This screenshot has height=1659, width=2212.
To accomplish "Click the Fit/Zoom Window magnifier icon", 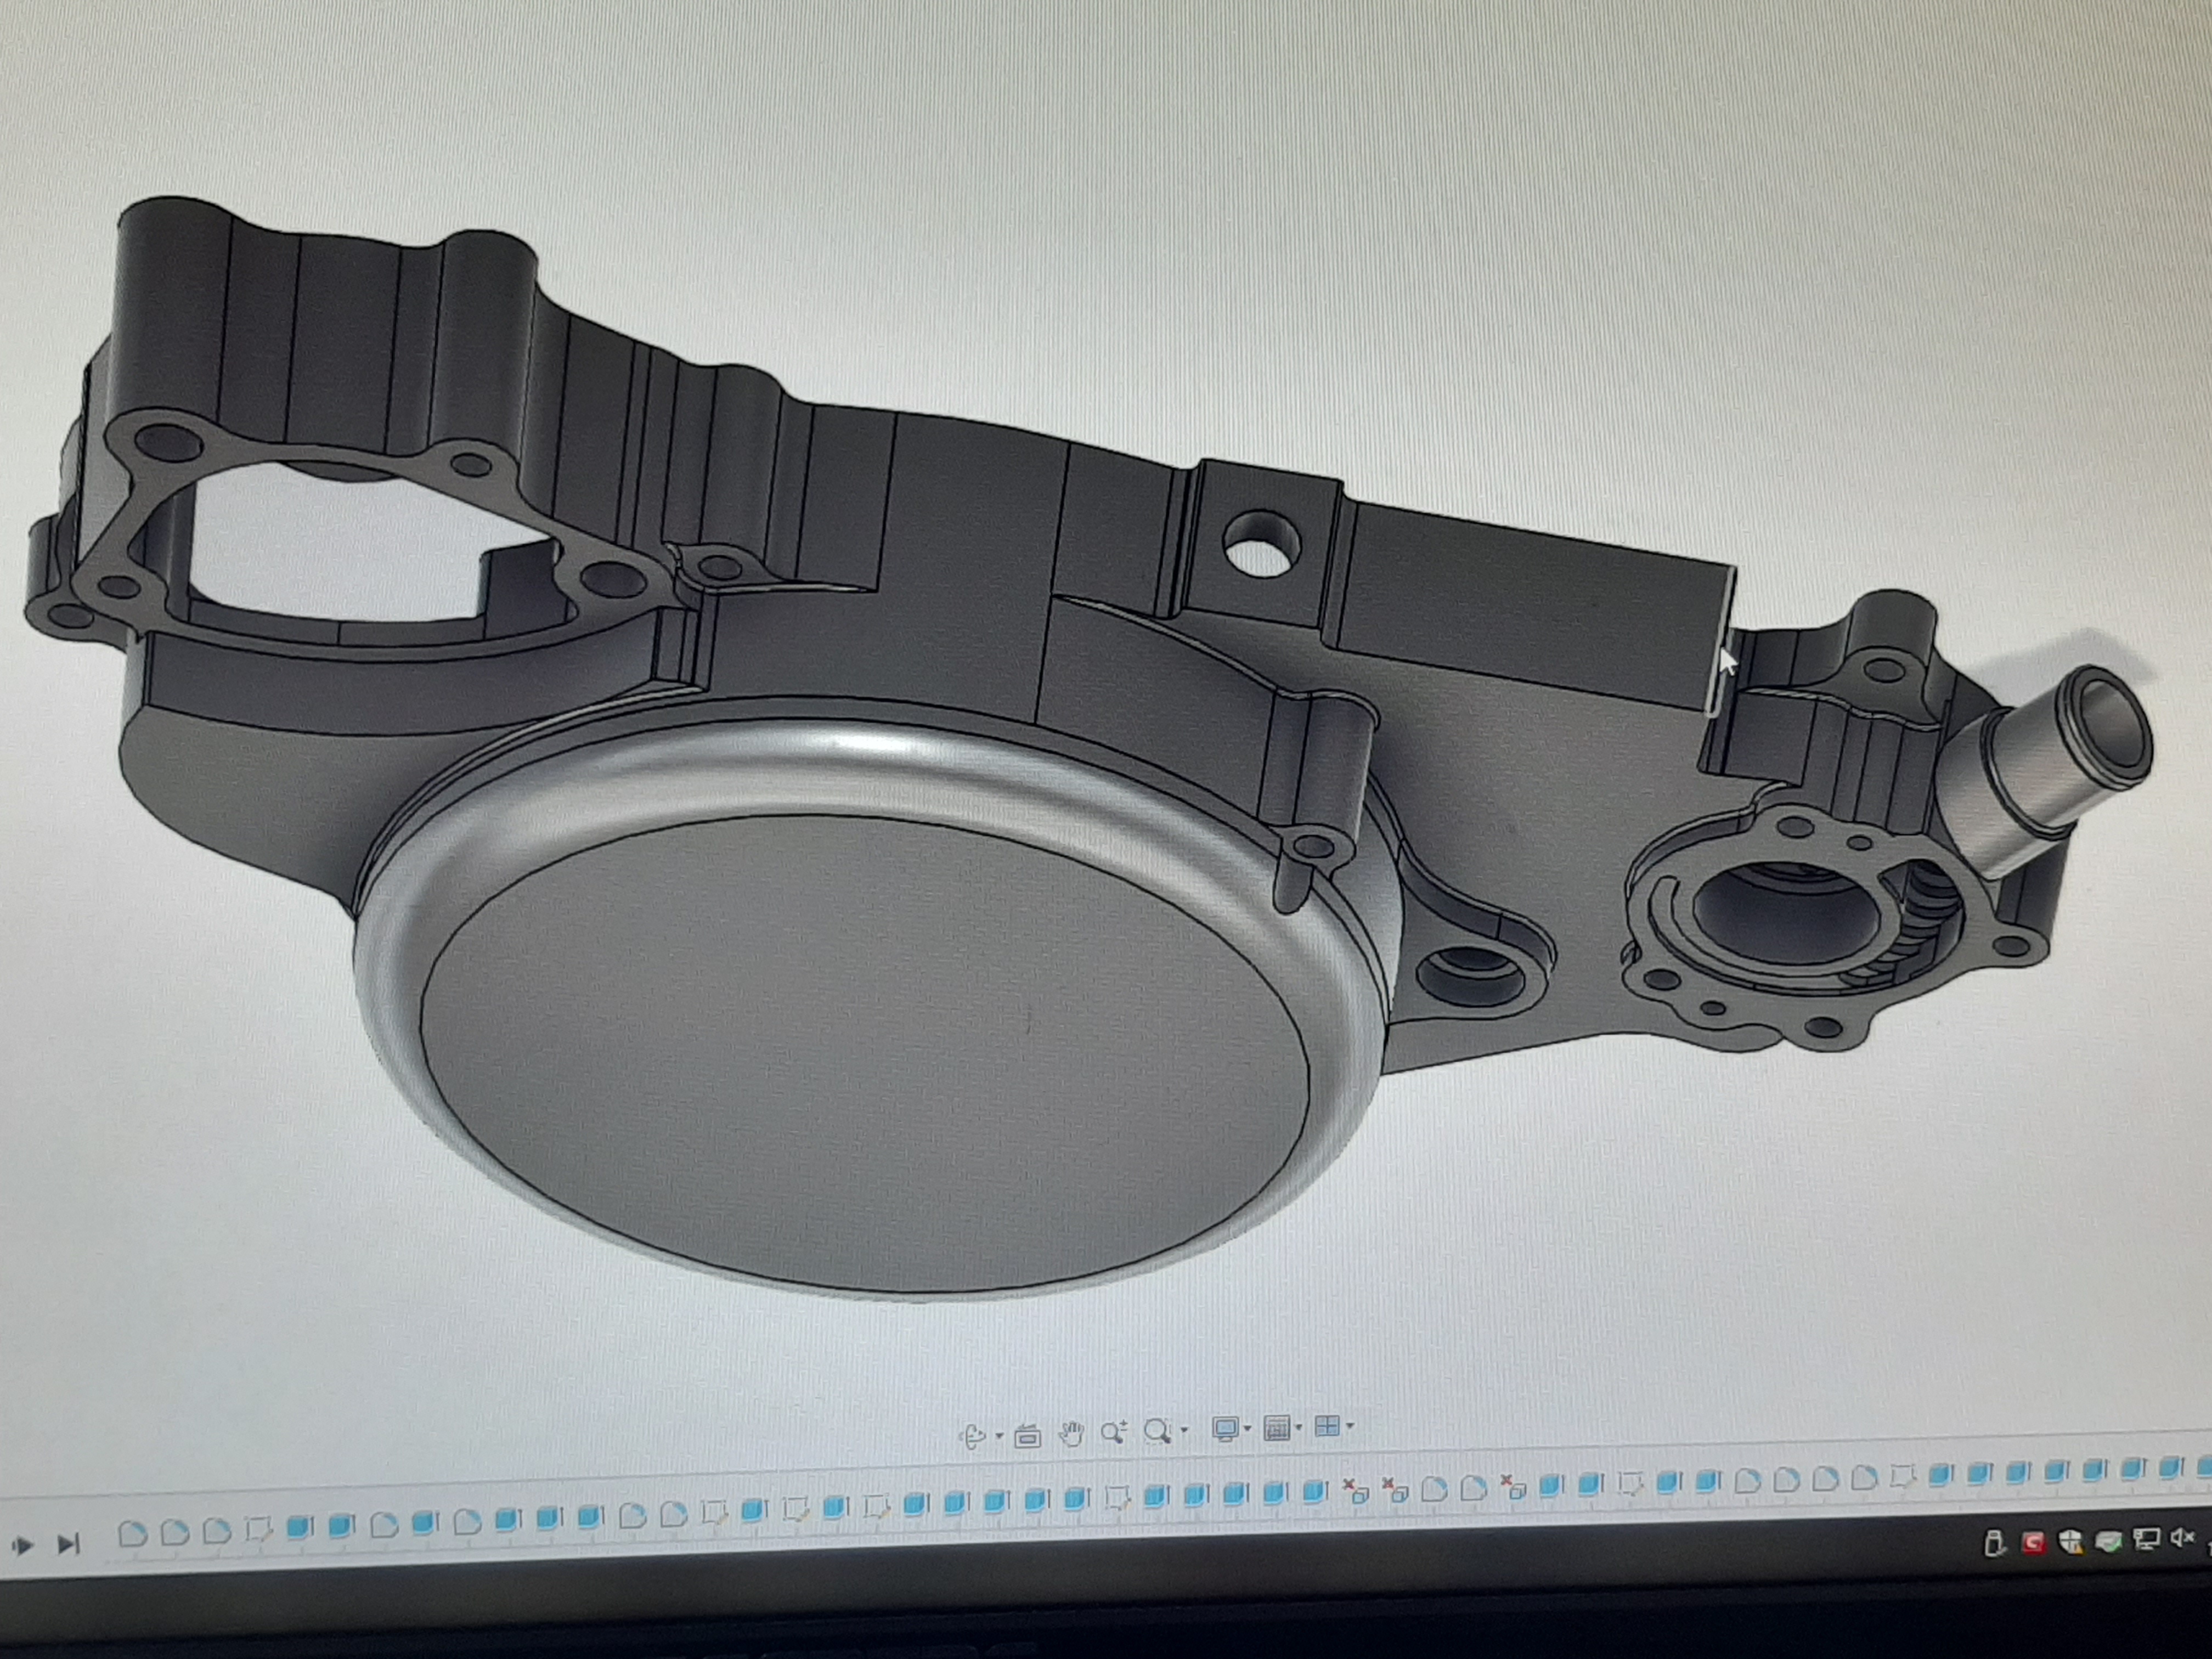I will pyautogui.click(x=1157, y=1431).
